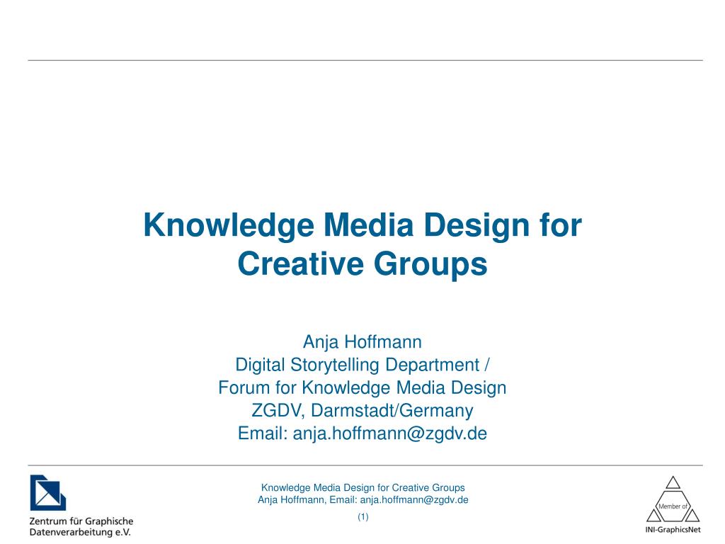Click footer text 'Knowledge Media Design for Creative Groups'

point(363,487)
